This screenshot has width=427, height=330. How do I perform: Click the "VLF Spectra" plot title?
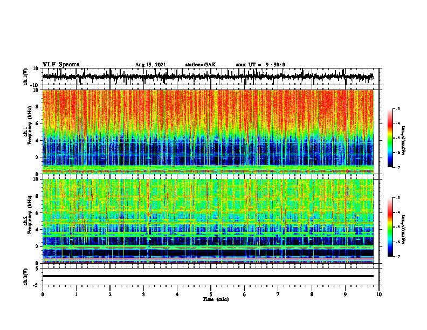pyautogui.click(x=61, y=65)
